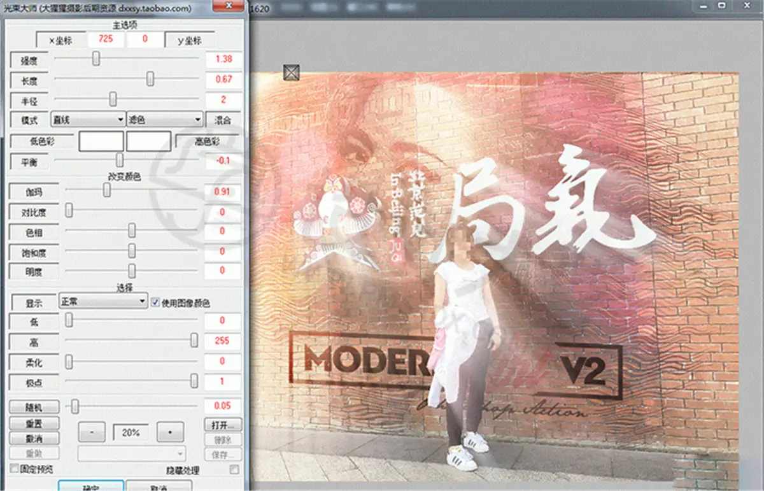Enable the 固定预览 checkbox
The image size is (764, 491).
point(14,469)
